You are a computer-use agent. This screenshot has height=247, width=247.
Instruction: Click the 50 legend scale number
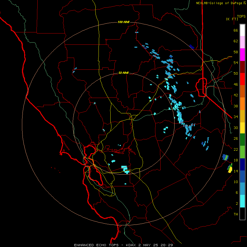(236, 74)
